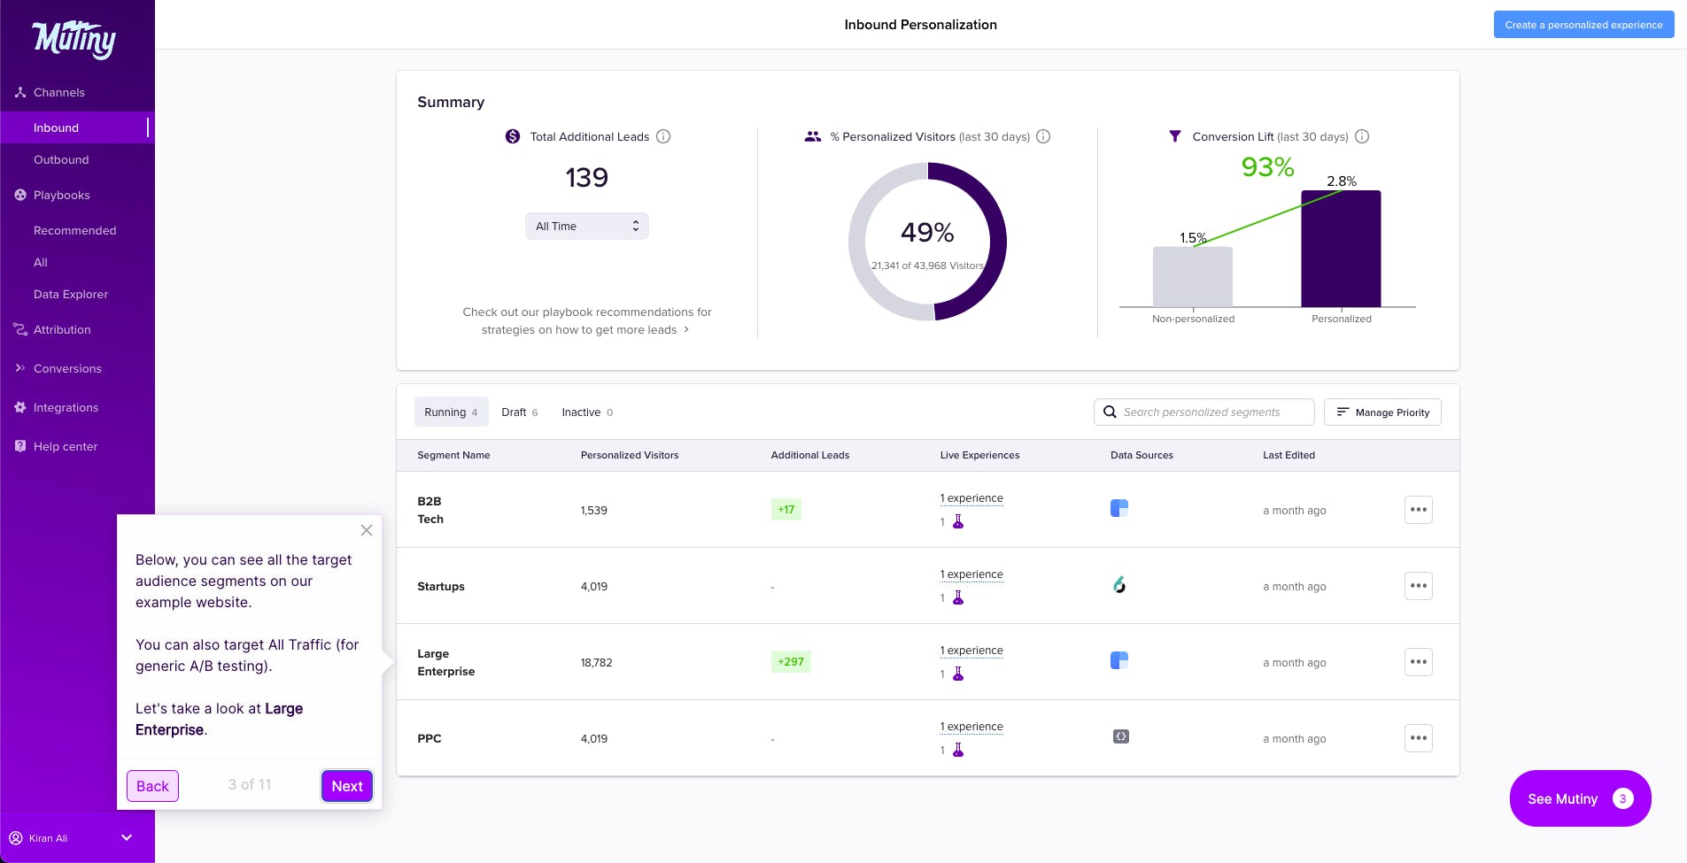Open more options for PPC segment
This screenshot has height=863, width=1687.
point(1418,738)
